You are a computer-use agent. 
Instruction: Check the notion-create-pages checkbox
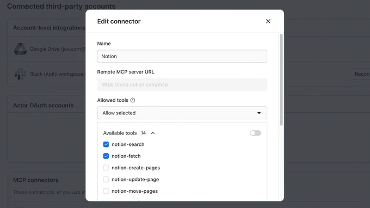(x=106, y=168)
